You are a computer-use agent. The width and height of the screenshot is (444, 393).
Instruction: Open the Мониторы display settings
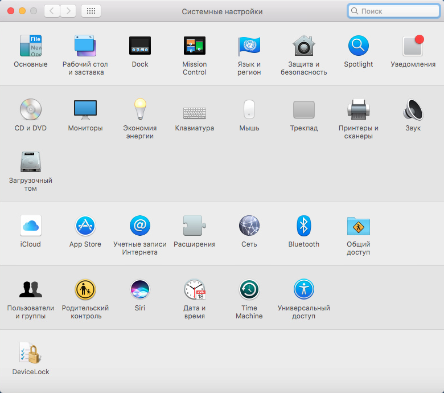(x=85, y=110)
